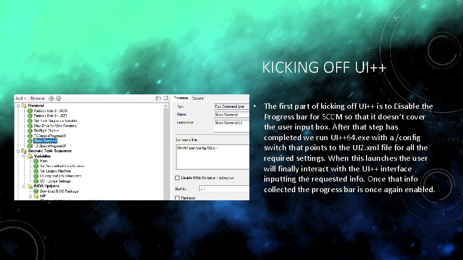463x260 pixels.
Task: Open the Add dropdown in the toolbar
Action: (21, 98)
